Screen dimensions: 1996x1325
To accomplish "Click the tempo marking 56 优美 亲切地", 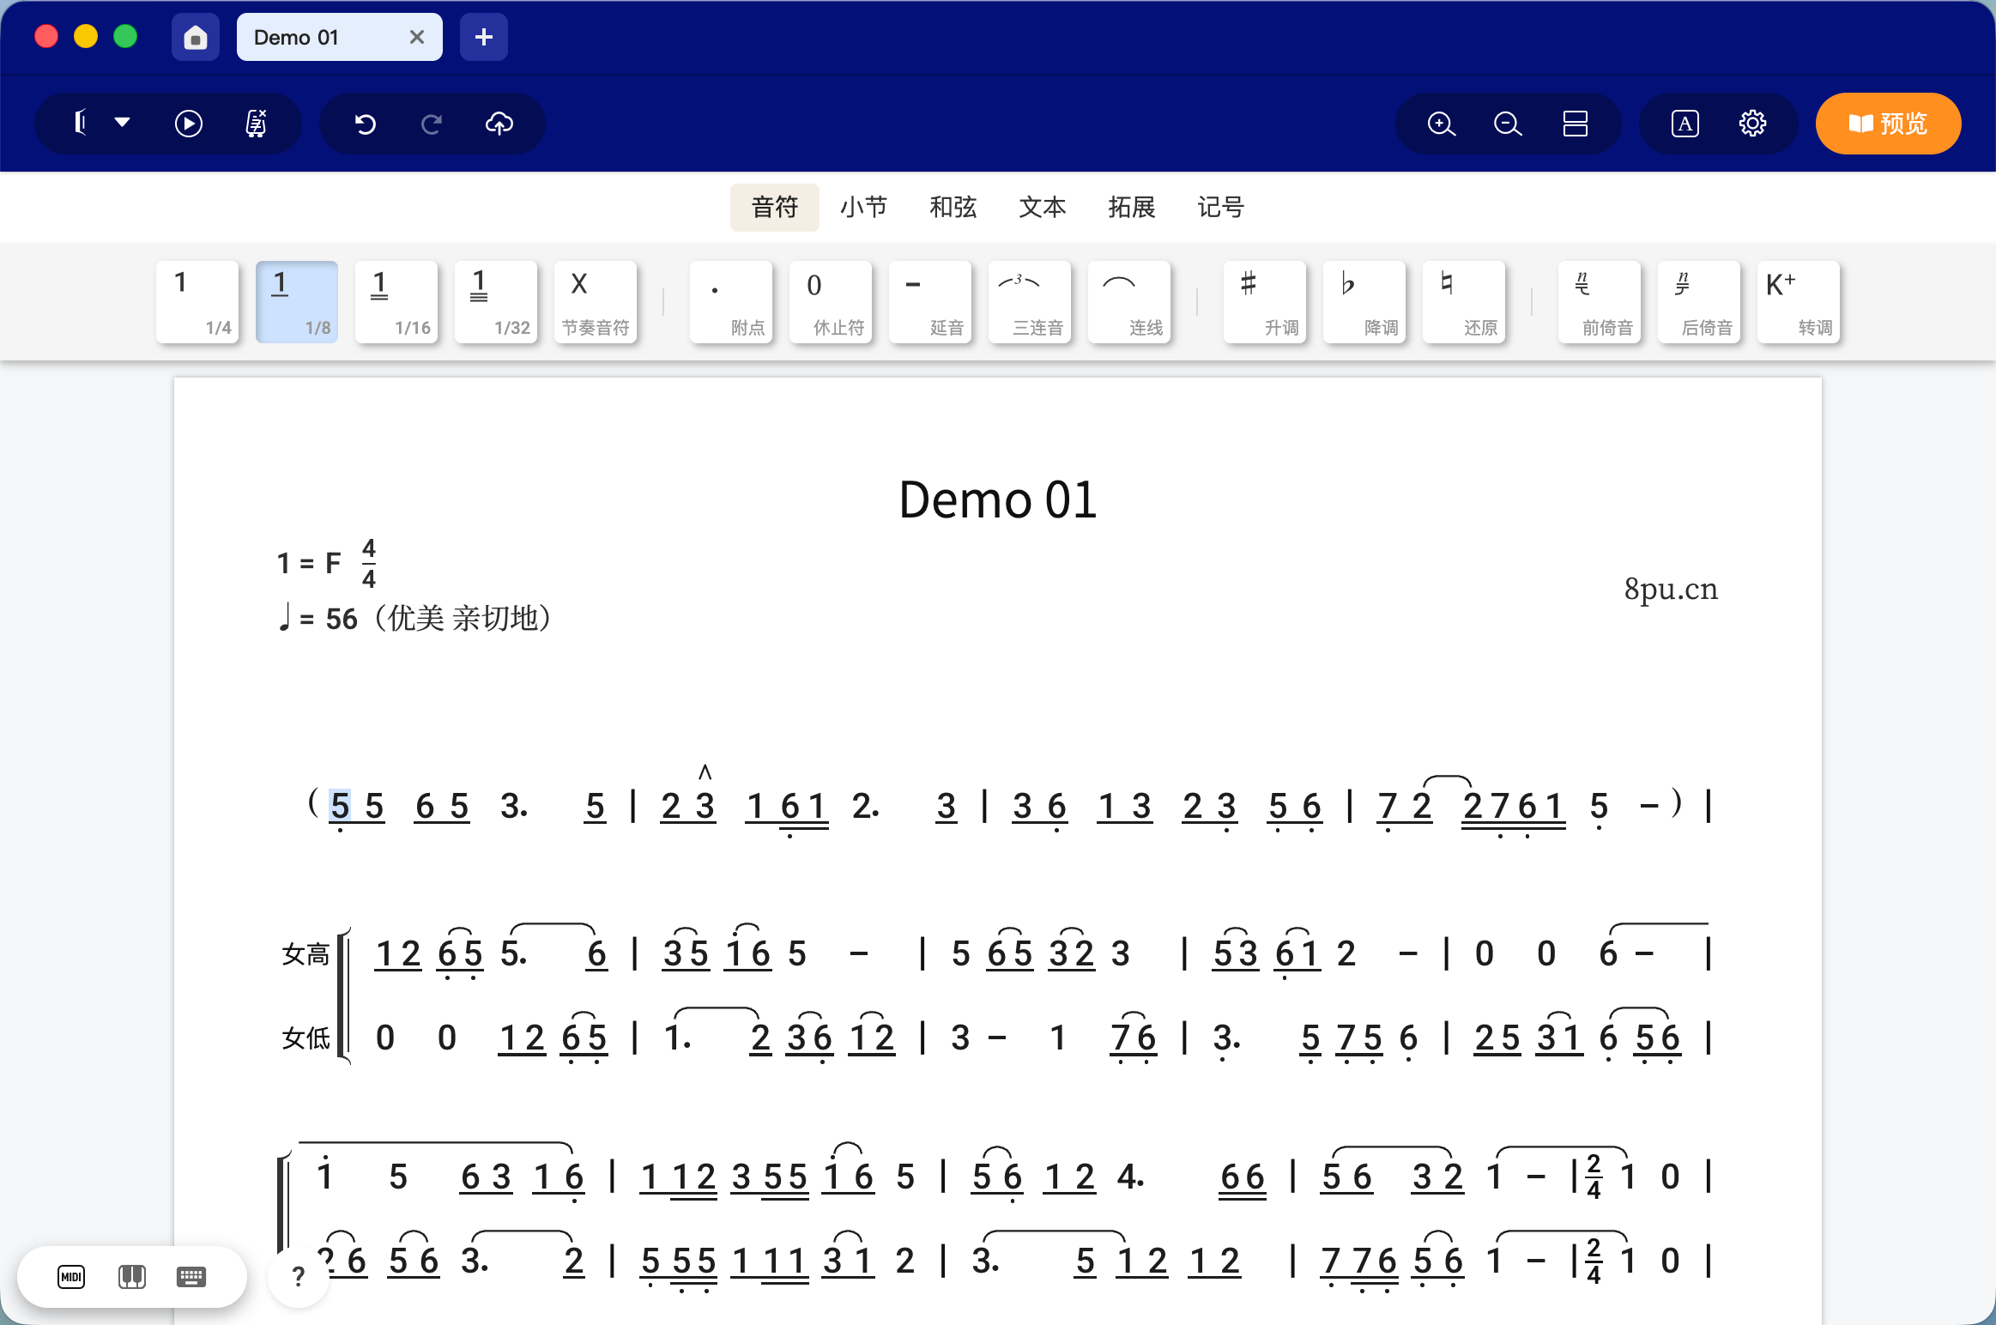I will (x=416, y=618).
